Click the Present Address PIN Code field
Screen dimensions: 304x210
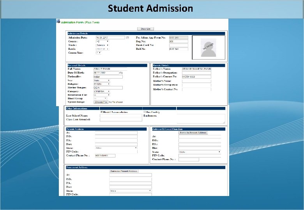116,152
